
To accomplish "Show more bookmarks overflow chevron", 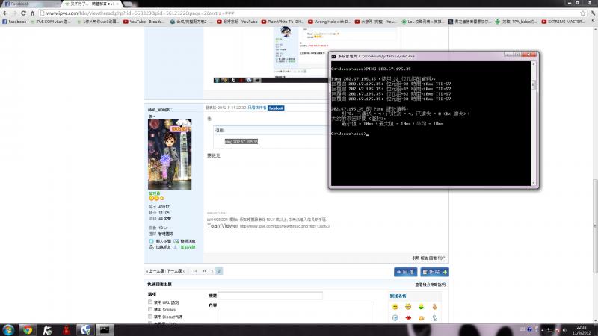I will click(x=593, y=22).
